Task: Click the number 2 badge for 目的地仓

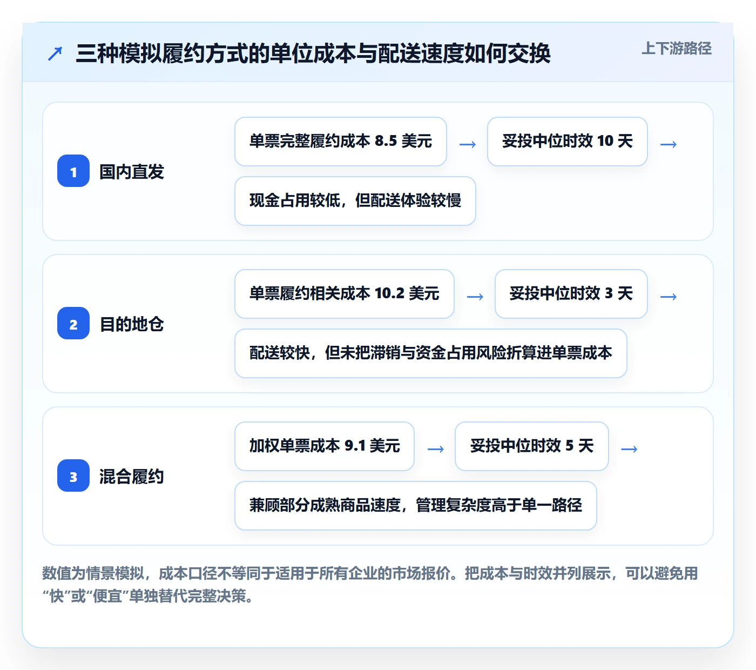Action: [73, 324]
